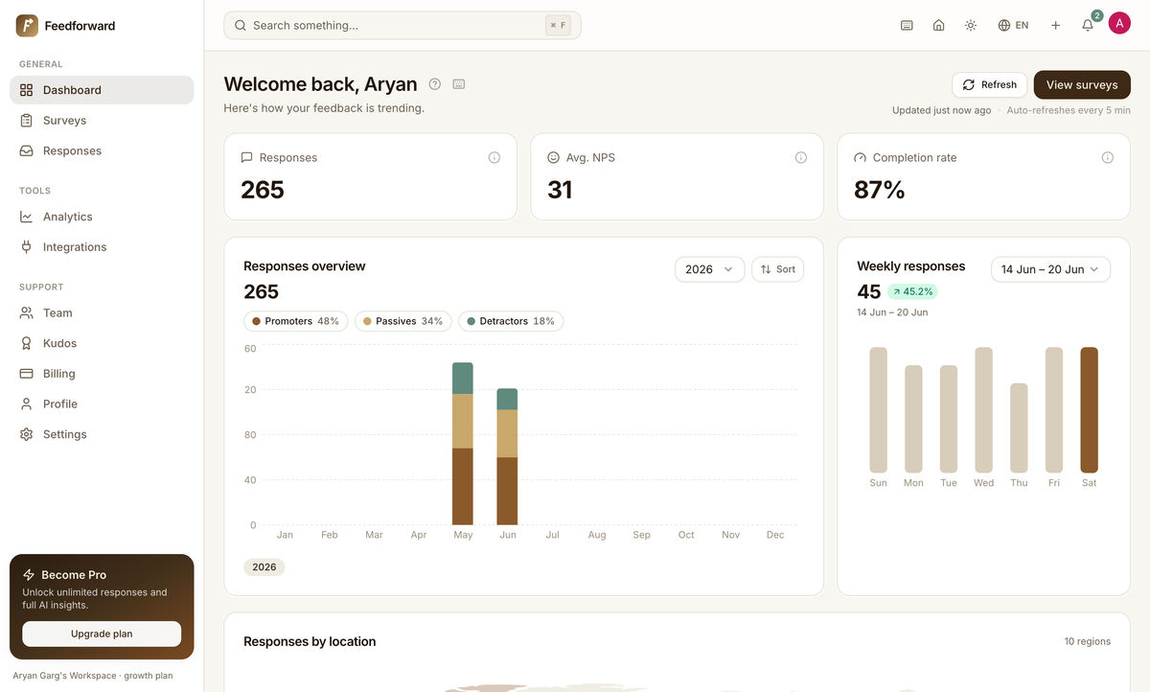Open Dashboard in sidebar
Screen dimensions: 1150x692
pyautogui.click(x=102, y=90)
